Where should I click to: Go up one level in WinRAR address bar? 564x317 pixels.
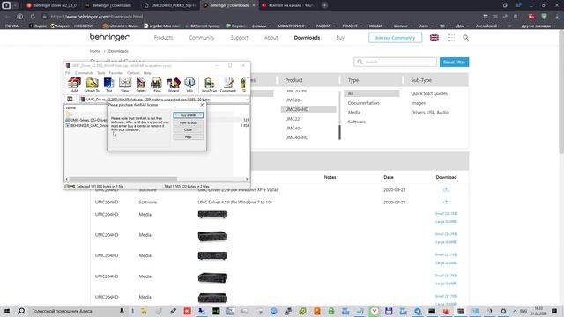click(70, 99)
